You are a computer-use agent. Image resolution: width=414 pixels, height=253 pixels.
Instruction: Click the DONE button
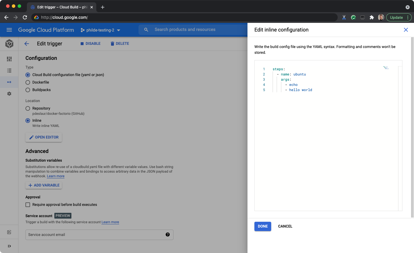click(263, 226)
